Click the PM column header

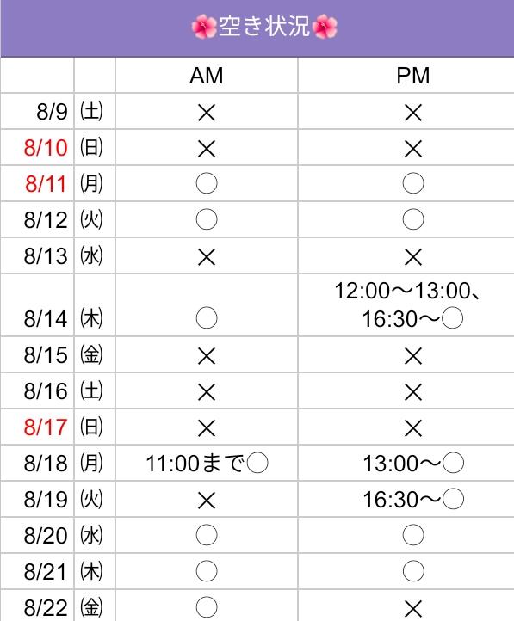pyautogui.click(x=413, y=75)
